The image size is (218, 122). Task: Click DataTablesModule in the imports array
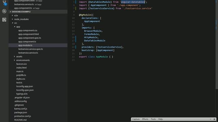coord(95,41)
